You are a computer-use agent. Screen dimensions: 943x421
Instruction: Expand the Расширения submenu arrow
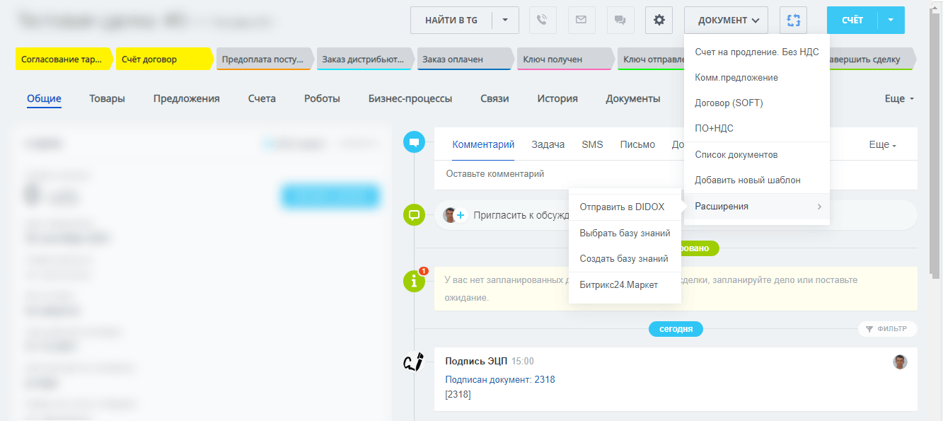tap(819, 207)
